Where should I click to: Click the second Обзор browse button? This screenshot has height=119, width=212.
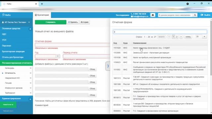(92, 76)
